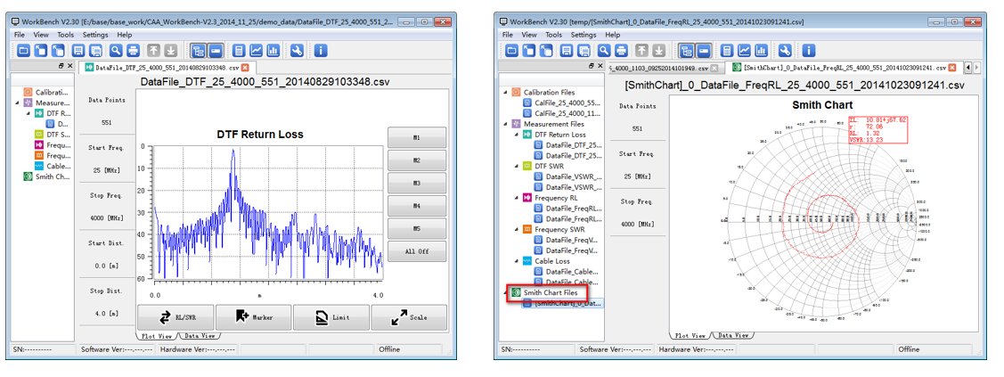Viewport: 1004px width, 377px height.
Task: Open Help menu in Smith Chart window
Action: point(613,35)
